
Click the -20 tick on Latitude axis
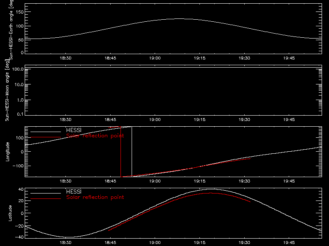[19, 226]
